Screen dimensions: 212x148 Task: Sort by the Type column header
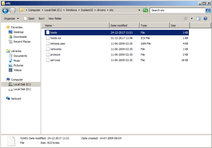[x=155, y=25]
